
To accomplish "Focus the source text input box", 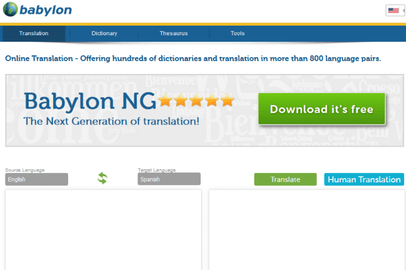I will (103, 230).
